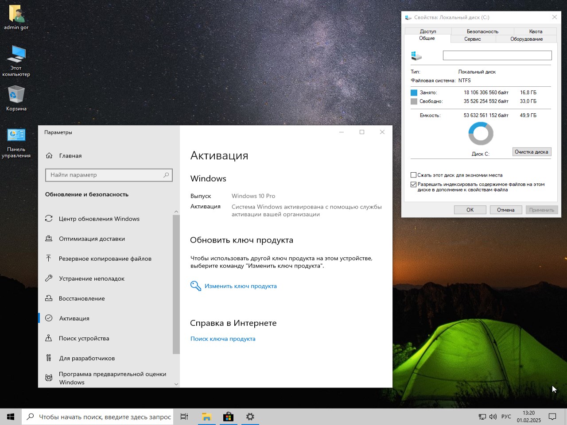Open the Windows Start menu
This screenshot has height=425, width=567.
(x=11, y=417)
